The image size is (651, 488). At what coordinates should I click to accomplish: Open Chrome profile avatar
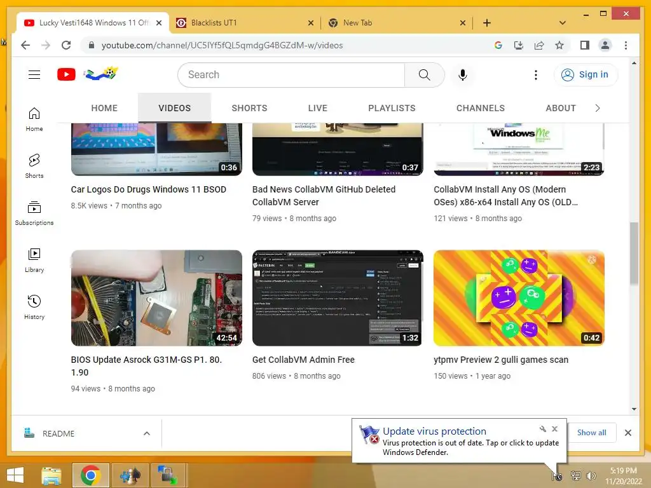tap(605, 45)
